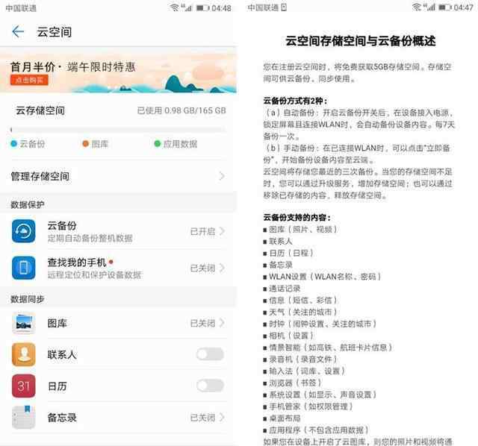The width and height of the screenshot is (478, 446).
Task: Open 图库 已关闭 chevron
Action: tap(223, 323)
